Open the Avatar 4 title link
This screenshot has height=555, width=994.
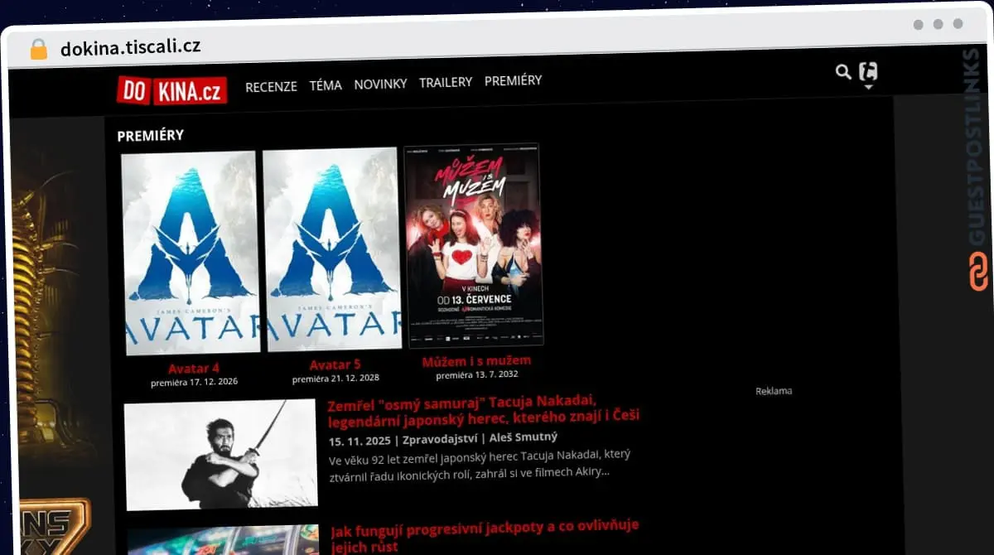pos(194,369)
